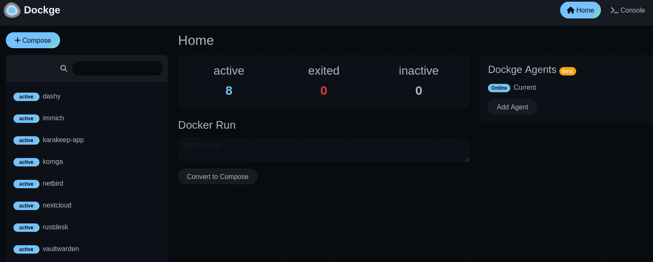Select the vaultwarden stack
This screenshot has width=653, height=262.
[x=61, y=249]
